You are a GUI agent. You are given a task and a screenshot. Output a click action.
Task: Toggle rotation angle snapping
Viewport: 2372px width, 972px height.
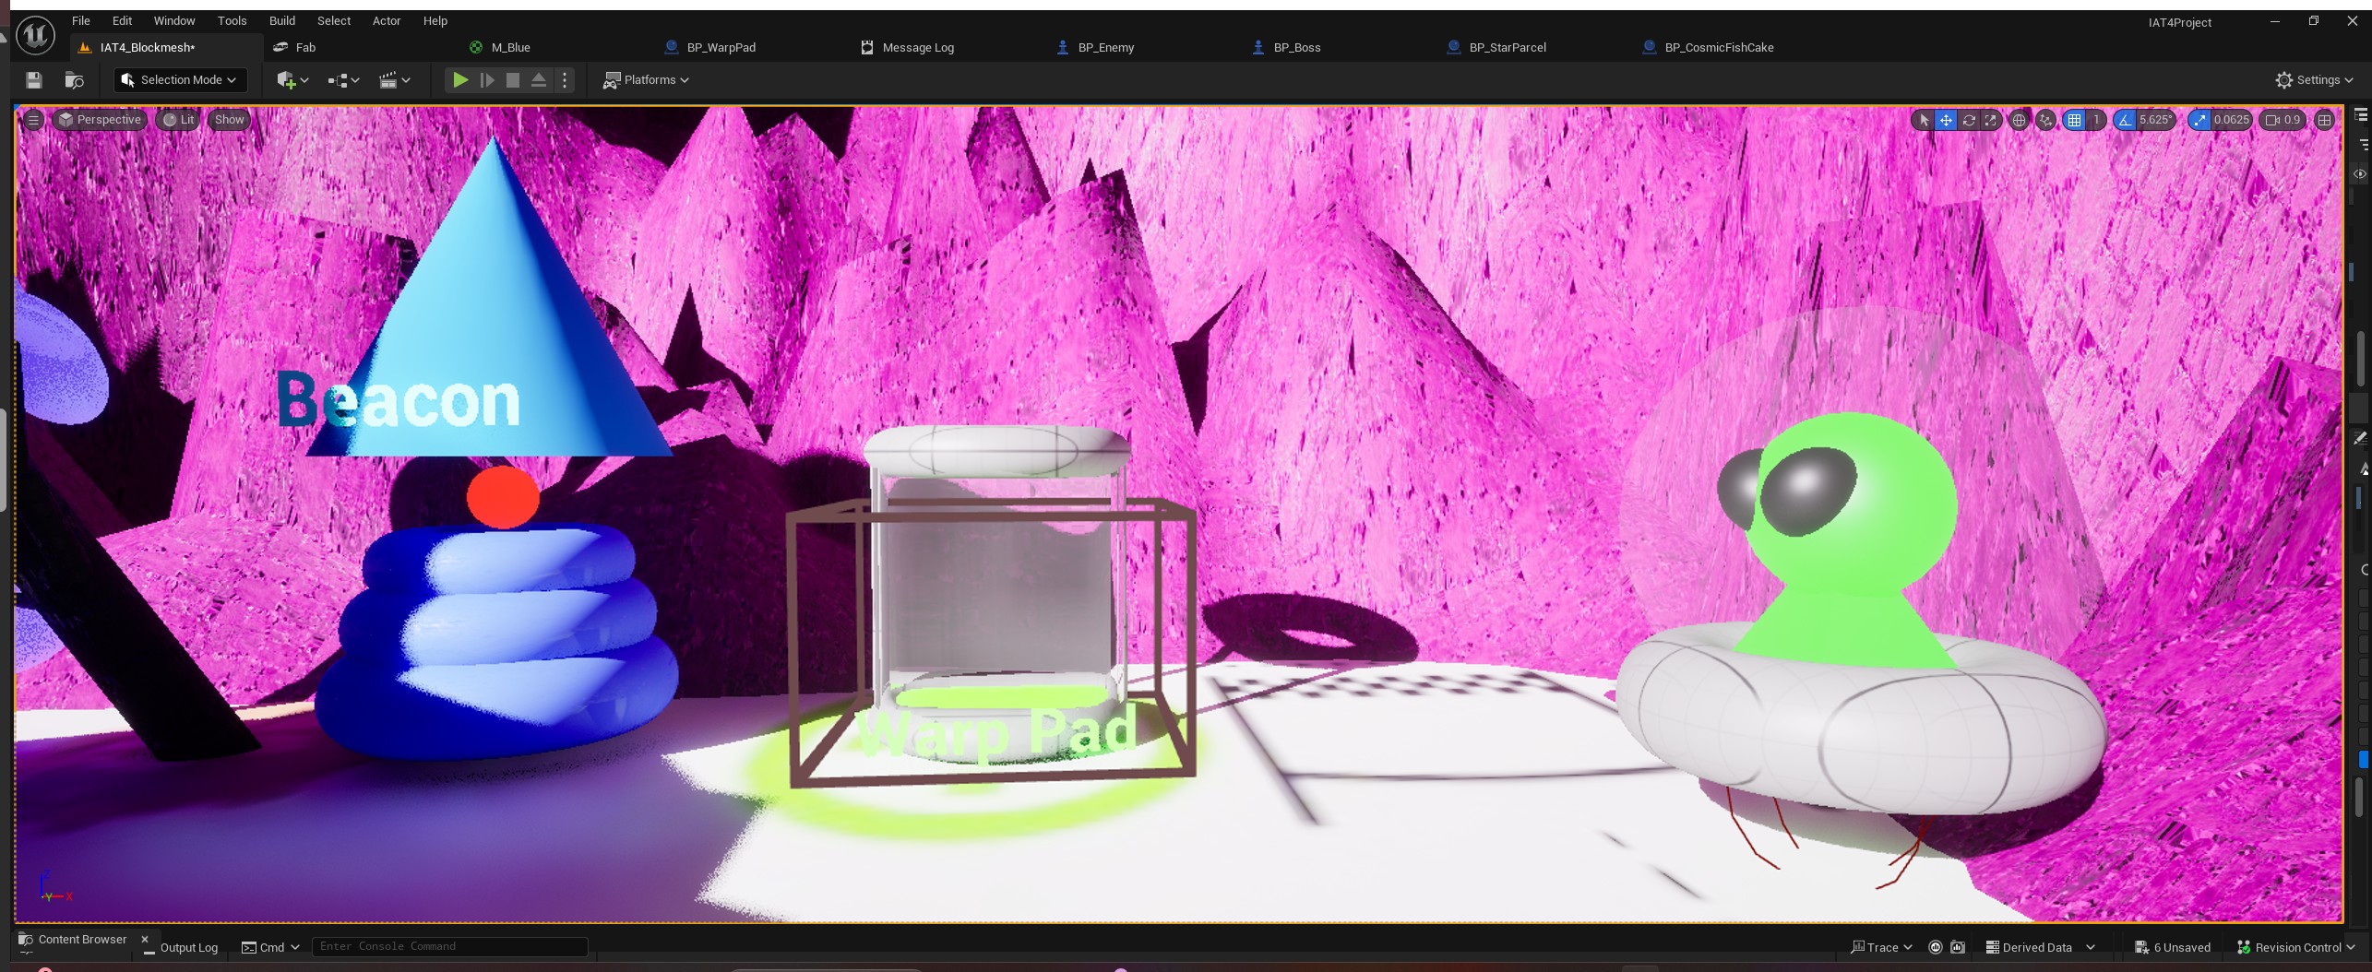(2125, 120)
